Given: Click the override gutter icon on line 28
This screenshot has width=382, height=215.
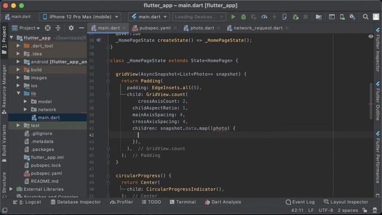Looking at the screenshot, I should [x=98, y=40].
